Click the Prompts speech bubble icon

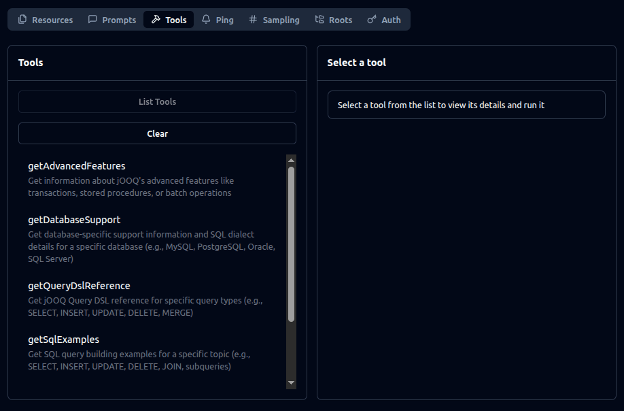pyautogui.click(x=92, y=20)
